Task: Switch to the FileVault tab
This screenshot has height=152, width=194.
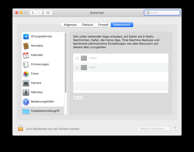Action: pos(87,25)
